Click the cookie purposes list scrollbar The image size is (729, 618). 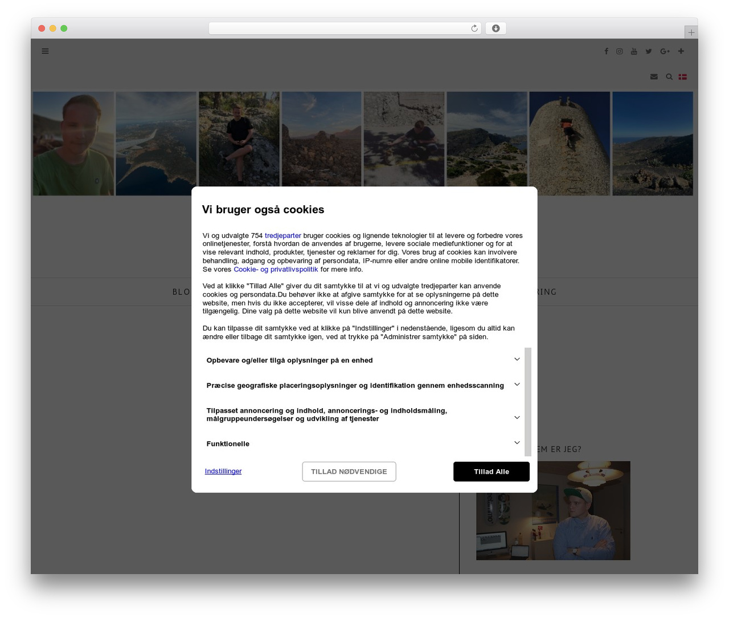(x=528, y=401)
